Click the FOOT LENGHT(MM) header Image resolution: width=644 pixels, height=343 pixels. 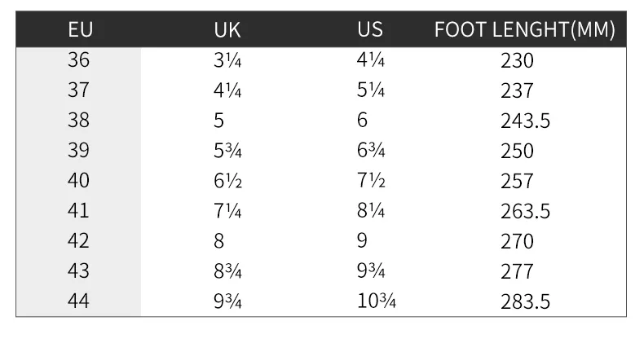coord(524,30)
